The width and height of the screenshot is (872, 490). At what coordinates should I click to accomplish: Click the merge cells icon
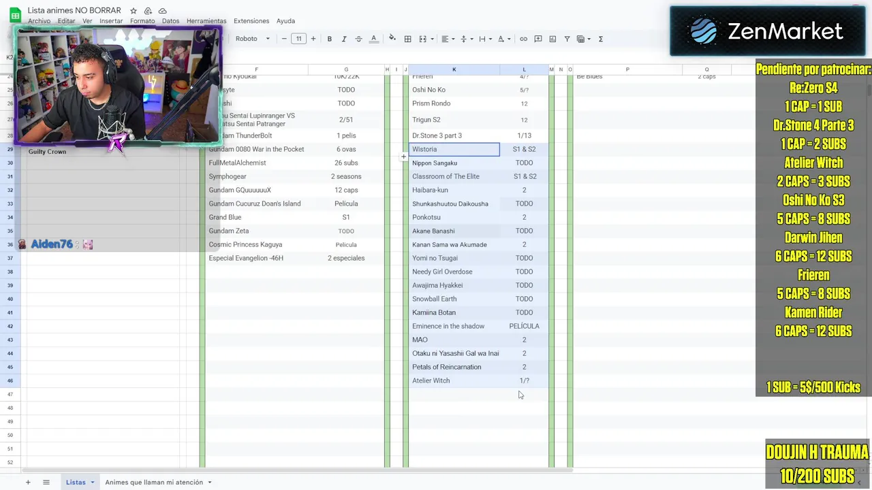(422, 39)
